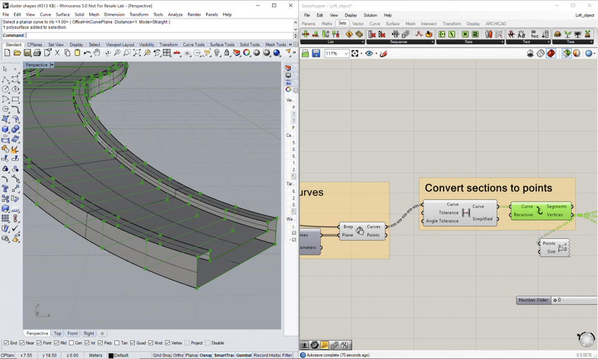Uncheck the Vertex osnap checkbox
The image size is (598, 359).
(166, 343)
